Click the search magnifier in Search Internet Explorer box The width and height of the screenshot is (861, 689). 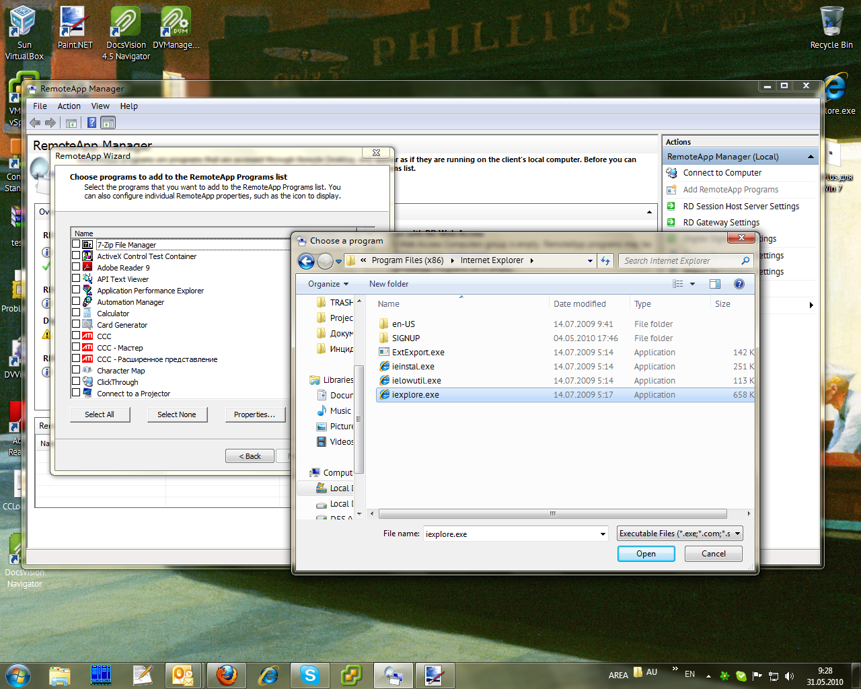(745, 260)
